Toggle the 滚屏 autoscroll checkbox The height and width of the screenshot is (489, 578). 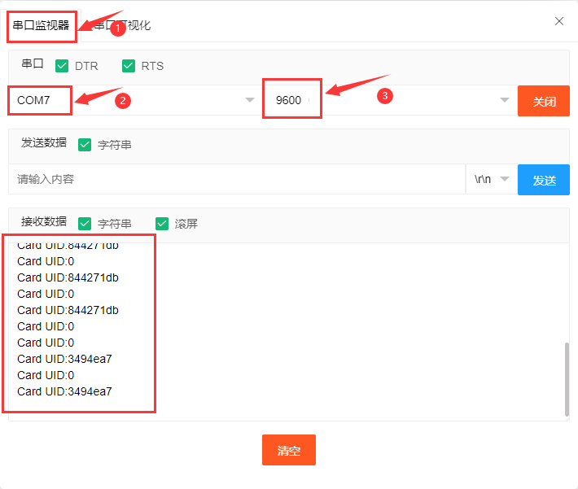pyautogui.click(x=162, y=223)
